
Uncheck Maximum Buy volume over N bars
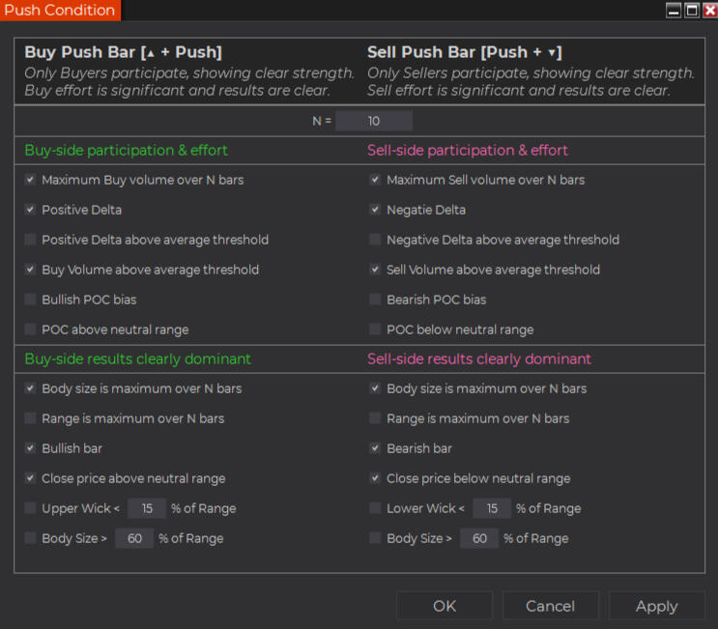pyautogui.click(x=31, y=180)
